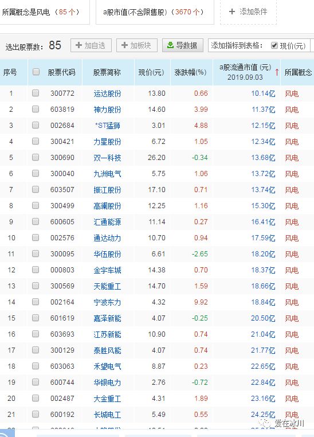Open stock link 禾望电气
Screen dimensions: 314x437
(108, 367)
